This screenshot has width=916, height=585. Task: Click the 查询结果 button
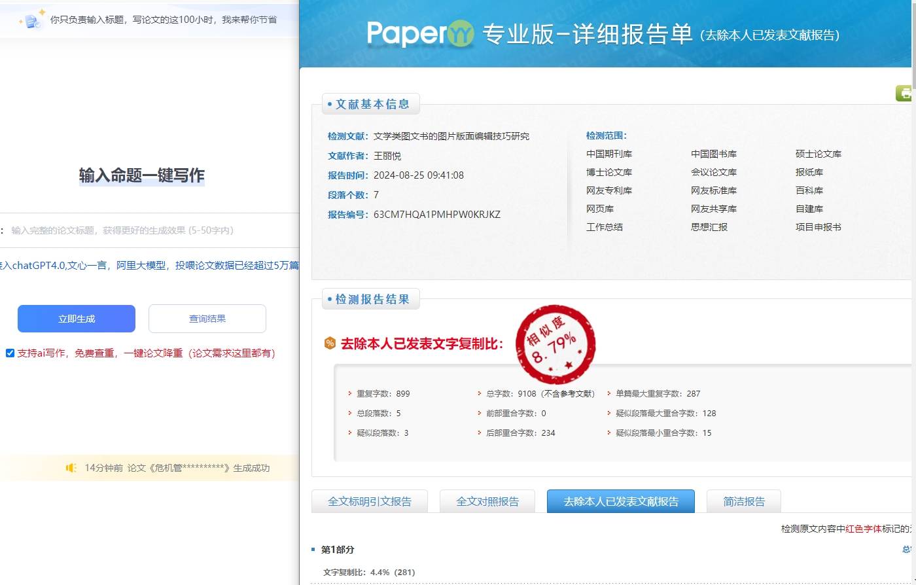point(207,319)
